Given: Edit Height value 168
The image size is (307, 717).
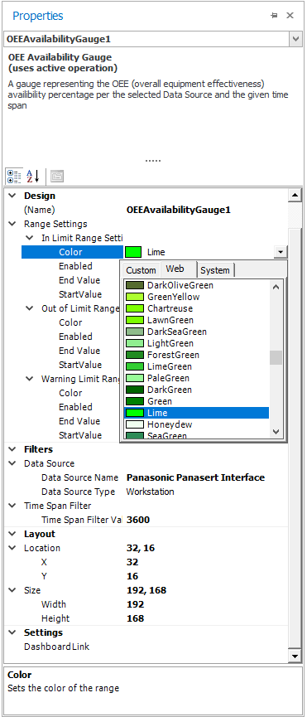Looking at the screenshot, I should [135, 618].
